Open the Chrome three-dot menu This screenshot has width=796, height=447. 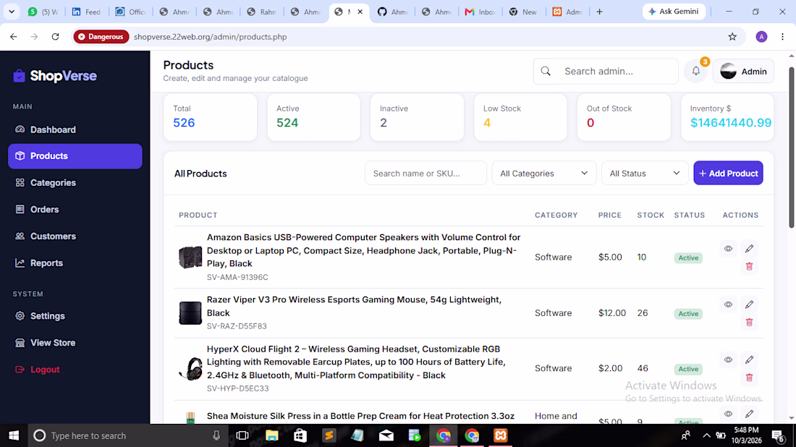tap(782, 37)
